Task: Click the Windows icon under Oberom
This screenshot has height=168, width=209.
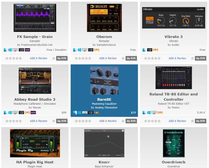Action: pos(80,50)
